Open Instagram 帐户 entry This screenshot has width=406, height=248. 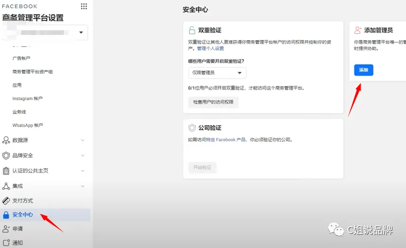click(x=27, y=99)
